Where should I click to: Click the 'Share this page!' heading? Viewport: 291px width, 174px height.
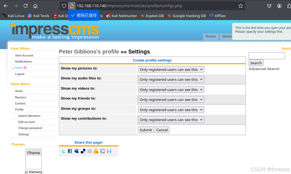pos(89,142)
